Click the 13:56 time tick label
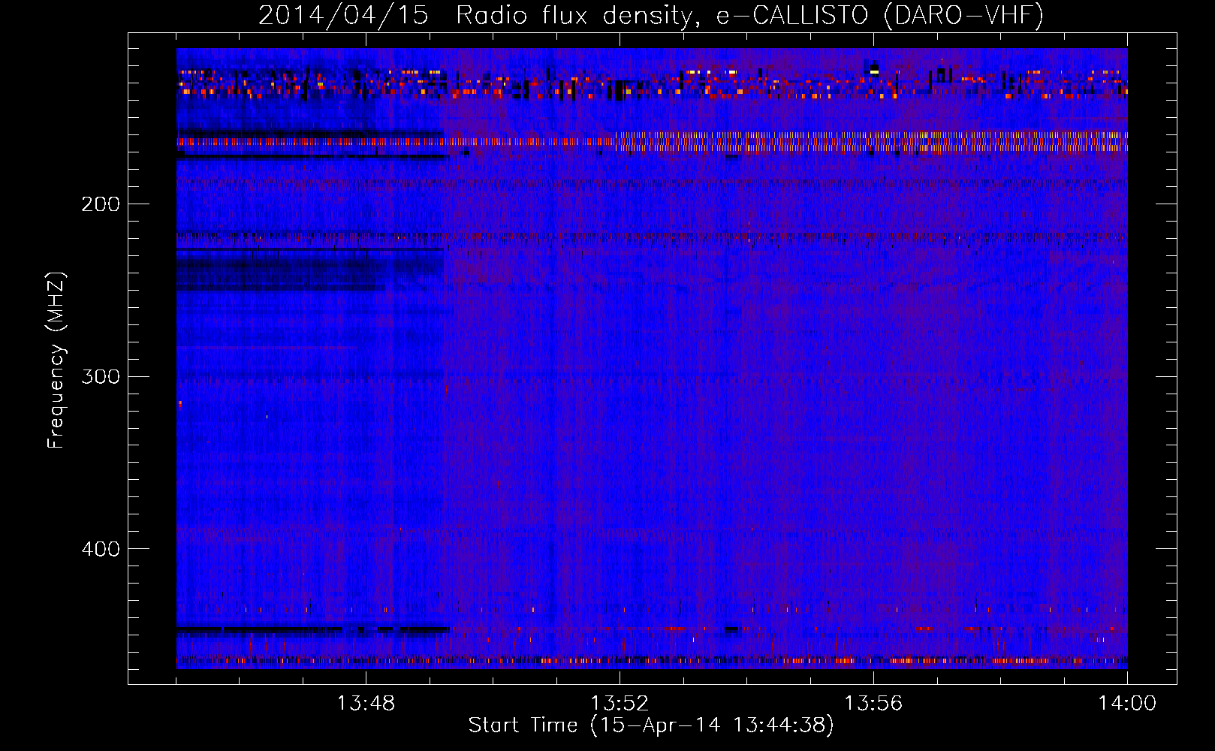Screen dimensions: 1215x751 (x=873, y=704)
